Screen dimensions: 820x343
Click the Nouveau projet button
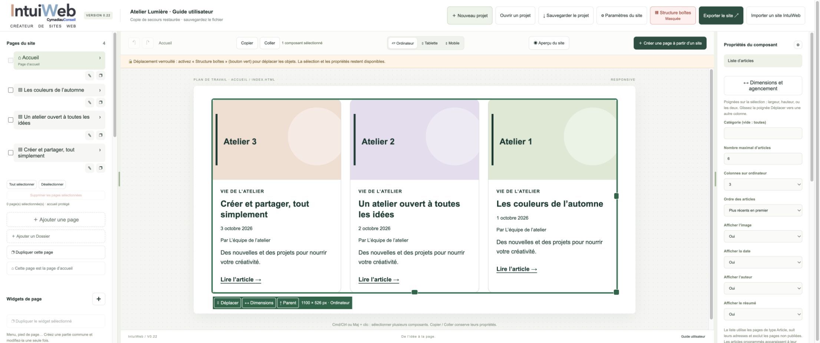tap(470, 16)
